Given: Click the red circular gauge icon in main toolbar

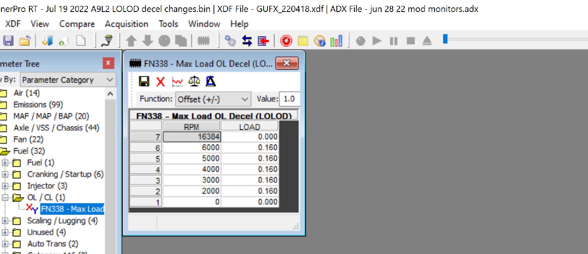Looking at the screenshot, I should click(x=286, y=41).
